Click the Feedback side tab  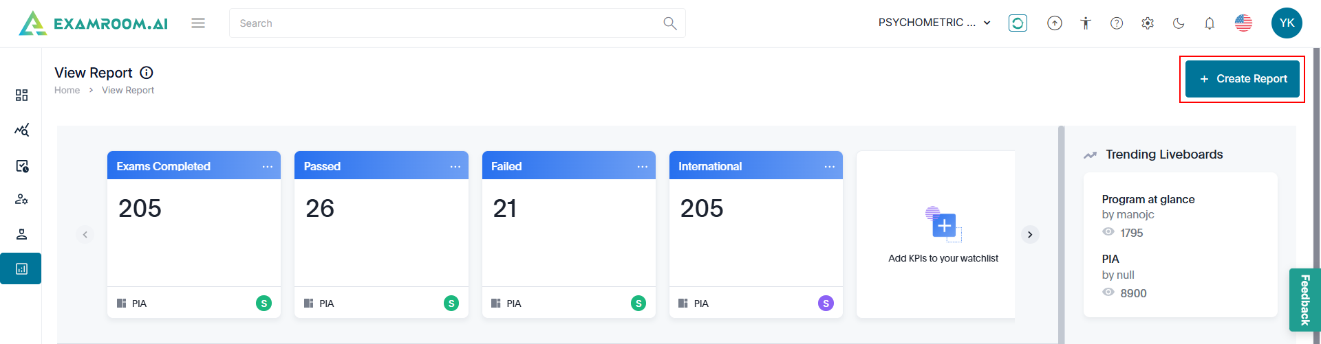(x=1304, y=299)
